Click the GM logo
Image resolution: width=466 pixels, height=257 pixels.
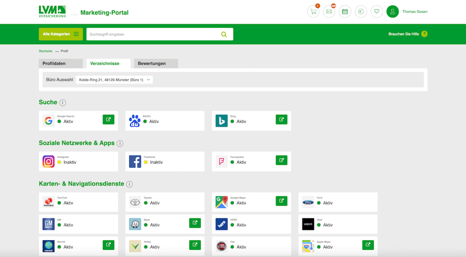49,224
